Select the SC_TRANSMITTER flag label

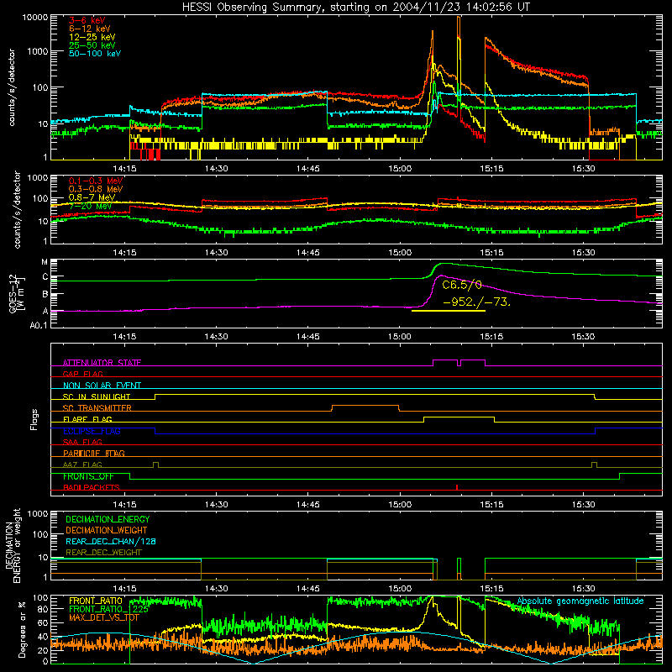[x=97, y=408]
